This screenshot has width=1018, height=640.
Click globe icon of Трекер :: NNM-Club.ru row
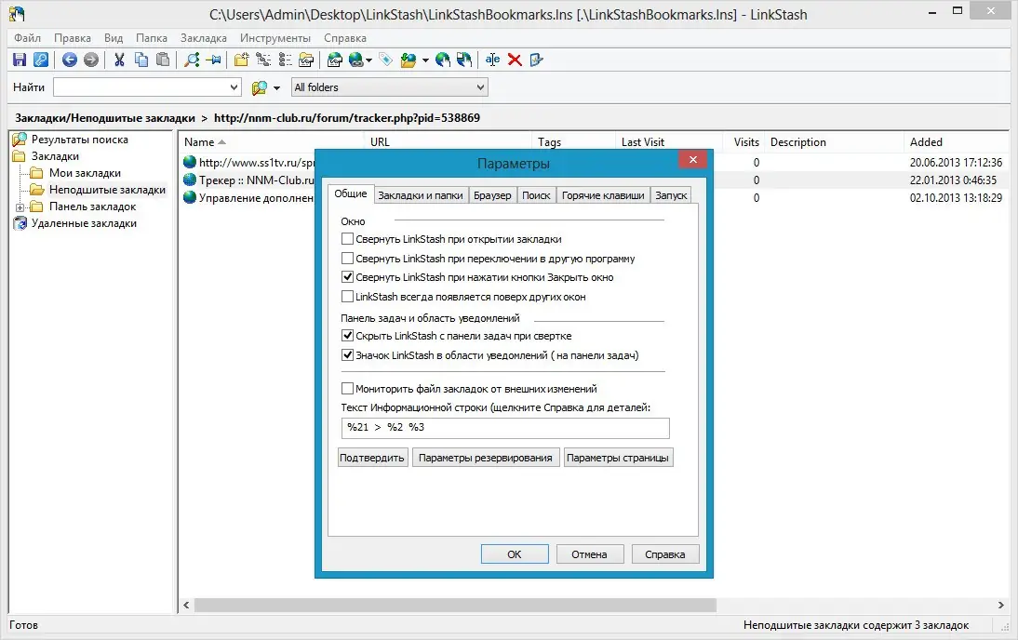[x=190, y=180]
